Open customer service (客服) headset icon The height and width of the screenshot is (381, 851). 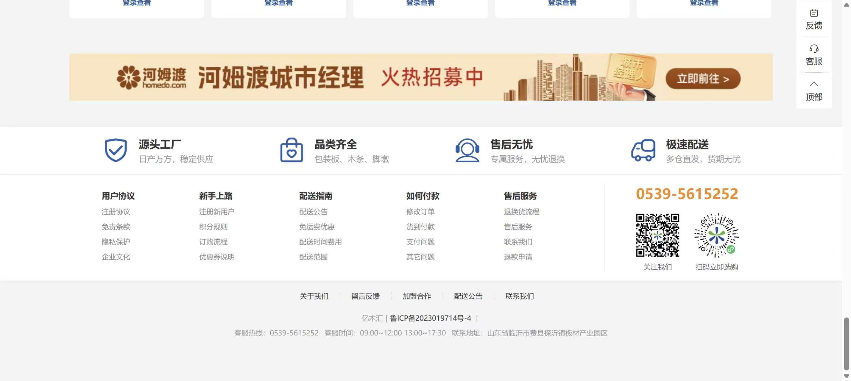click(x=814, y=49)
